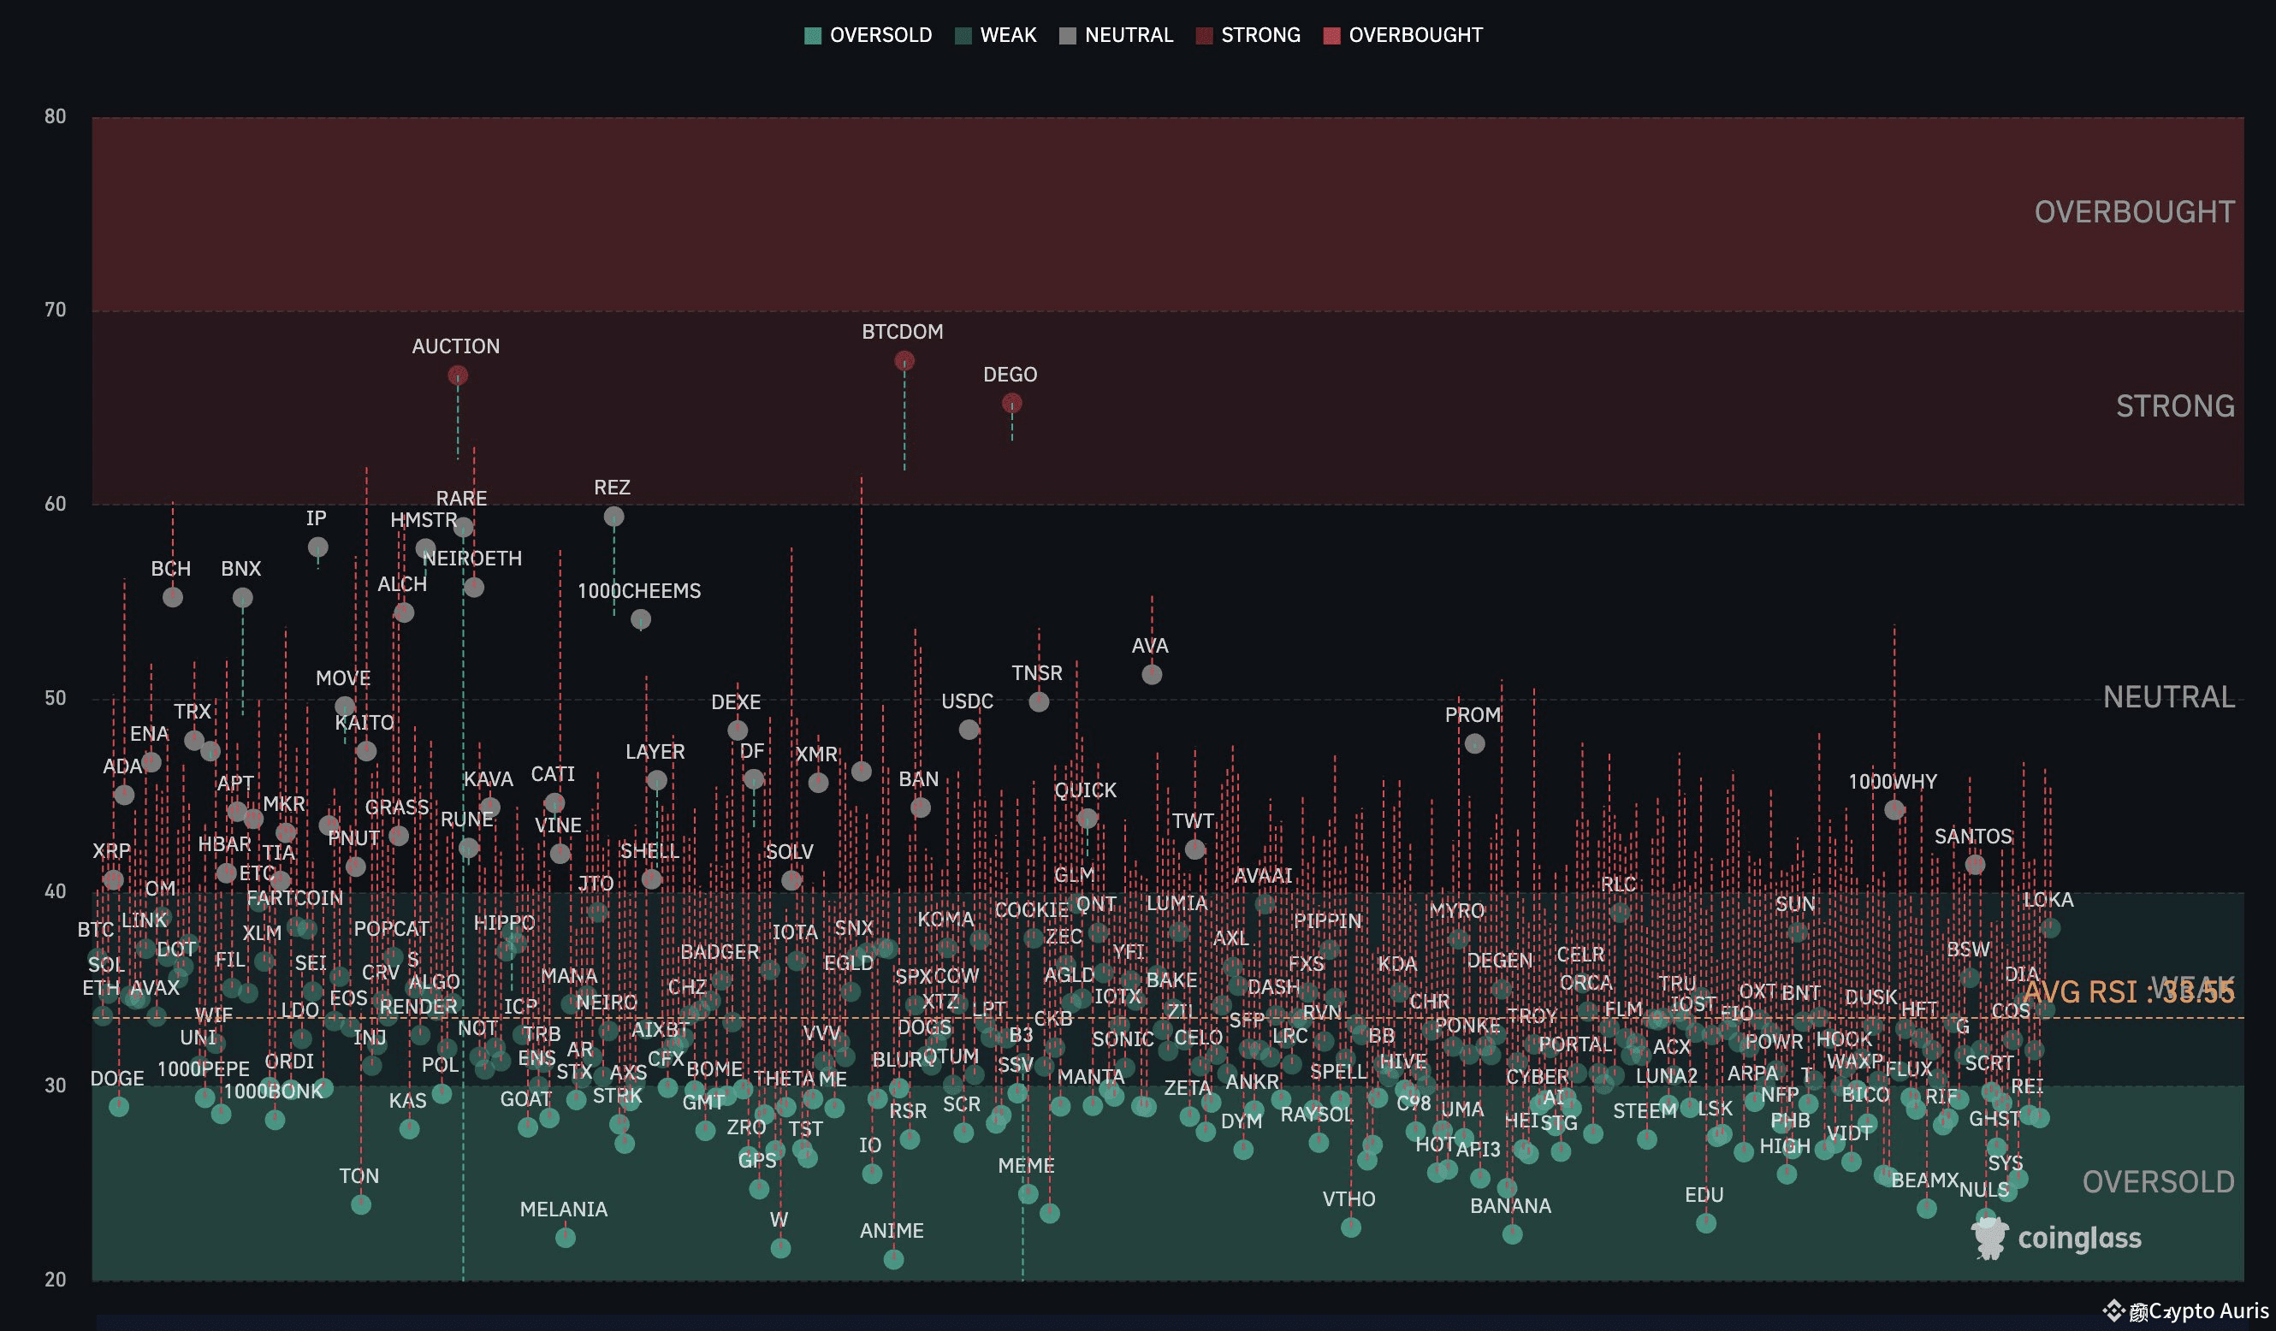The image size is (2276, 1331).
Task: Click the "80" y-axis label
Action: tap(55, 116)
